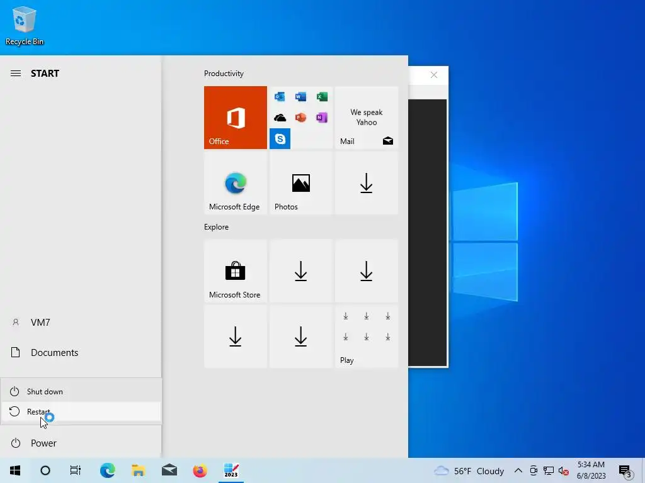Screen dimensions: 645x483
Task: Open Word from the Office apps folder
Action: (300, 97)
